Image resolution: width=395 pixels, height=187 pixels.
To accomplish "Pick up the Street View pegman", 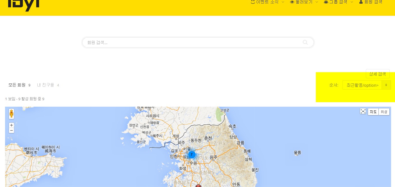I will click(12, 114).
